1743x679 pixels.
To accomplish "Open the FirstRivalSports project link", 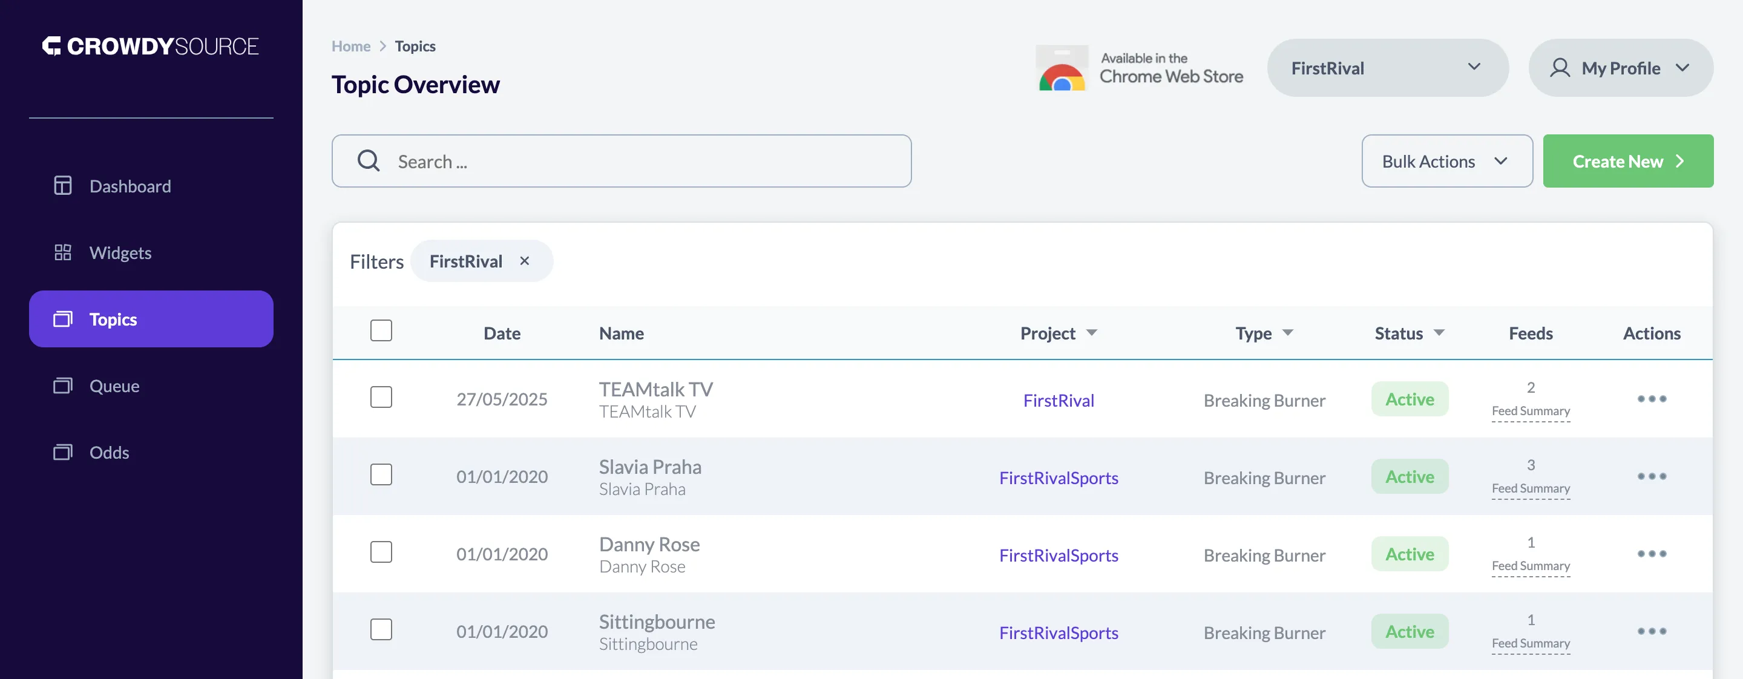I will point(1059,478).
